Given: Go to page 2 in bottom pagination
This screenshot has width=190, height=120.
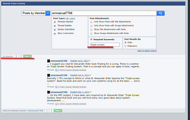Looking at the screenshot, I should (51, 111).
